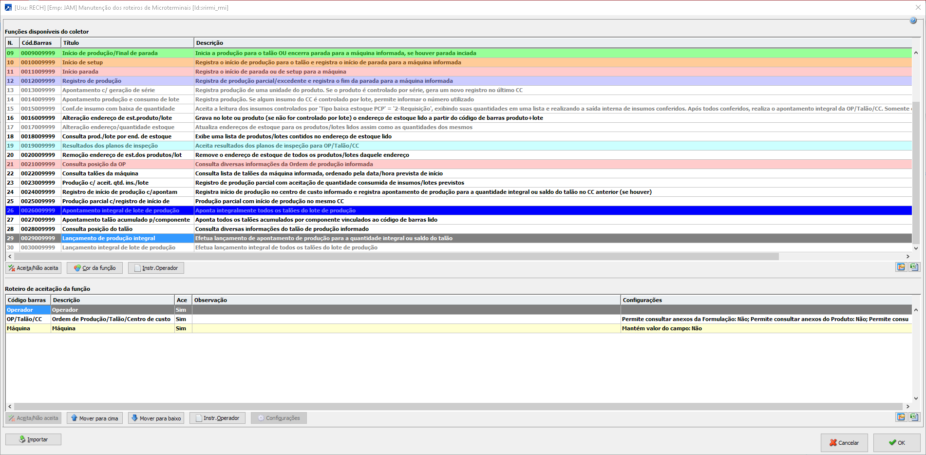Select the 'Início parada' row
926x455 pixels.
pos(458,72)
